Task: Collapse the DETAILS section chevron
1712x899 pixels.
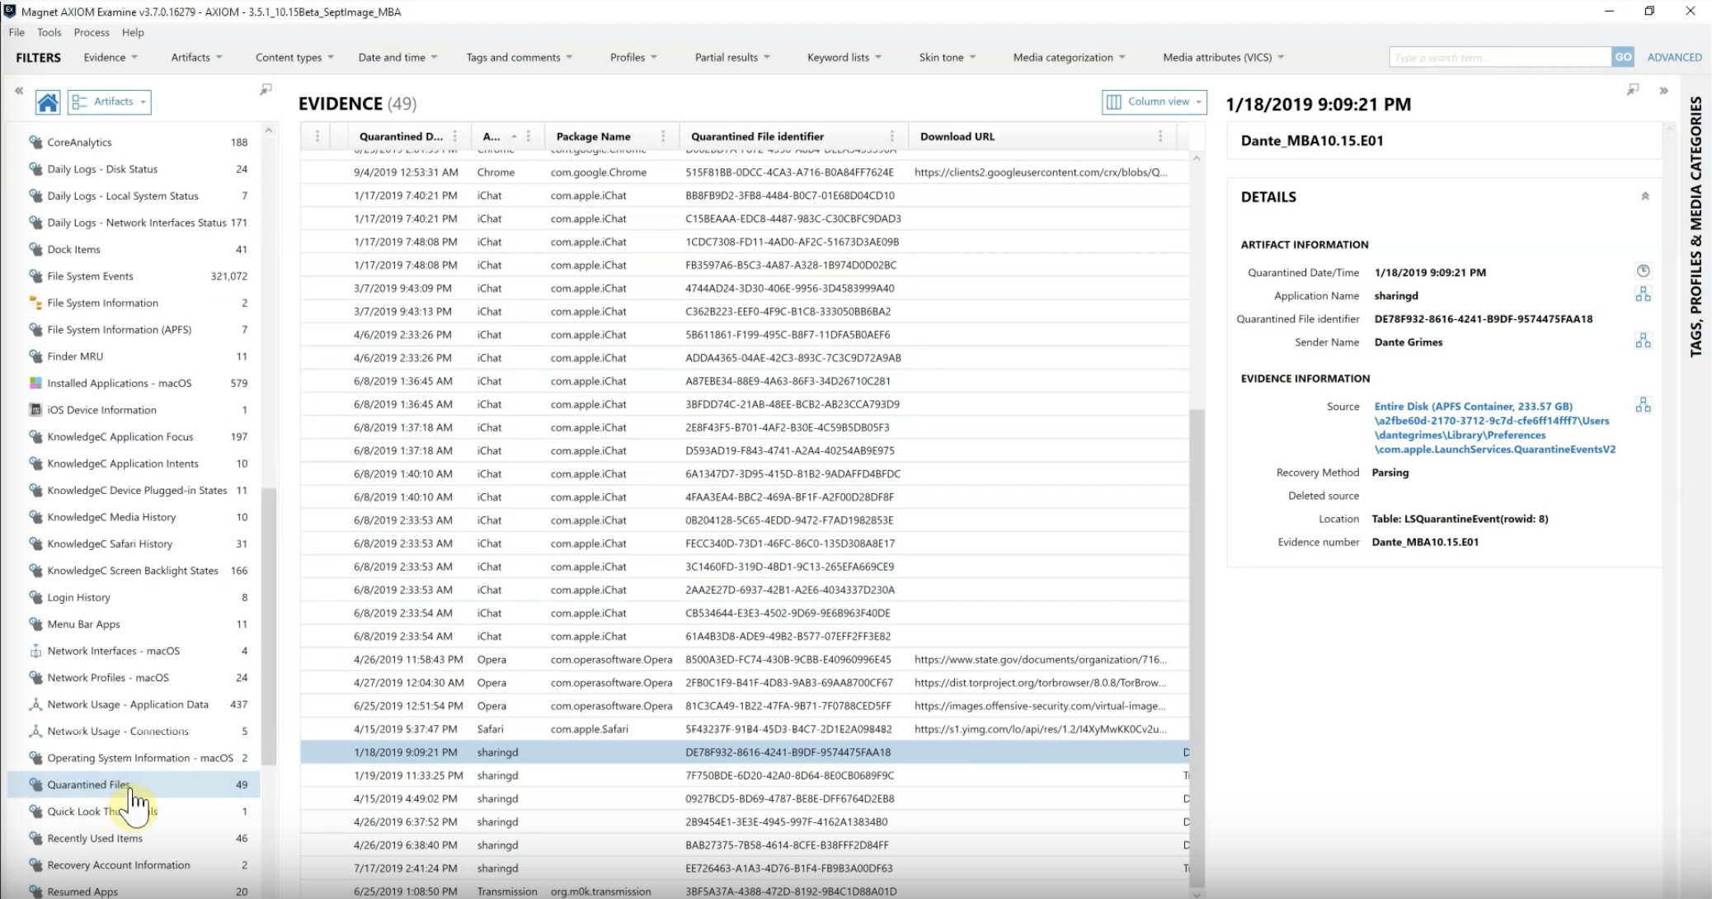Action: point(1644,196)
